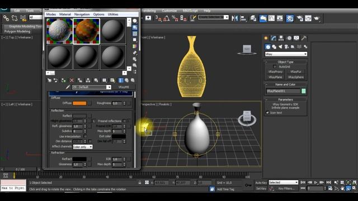Click Make Material Copy icon
Screen dimensions: 358x201
(79, 80)
